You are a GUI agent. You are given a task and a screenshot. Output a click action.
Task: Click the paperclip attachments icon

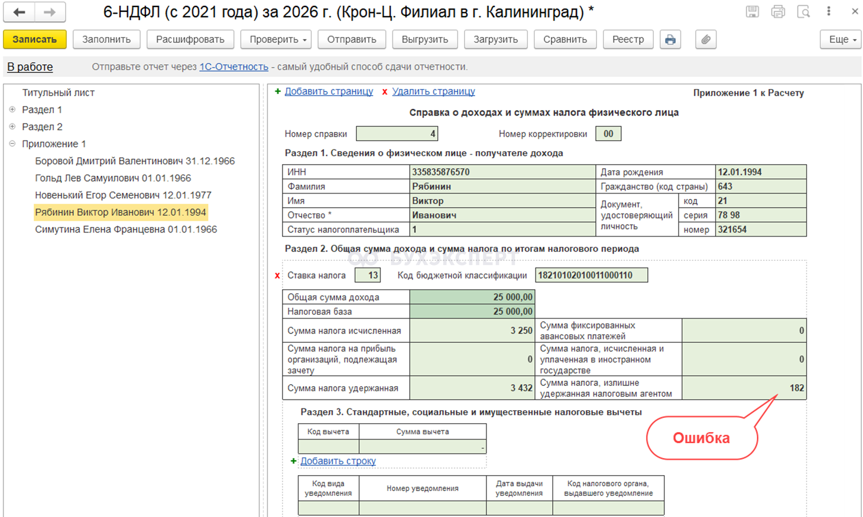click(x=706, y=40)
